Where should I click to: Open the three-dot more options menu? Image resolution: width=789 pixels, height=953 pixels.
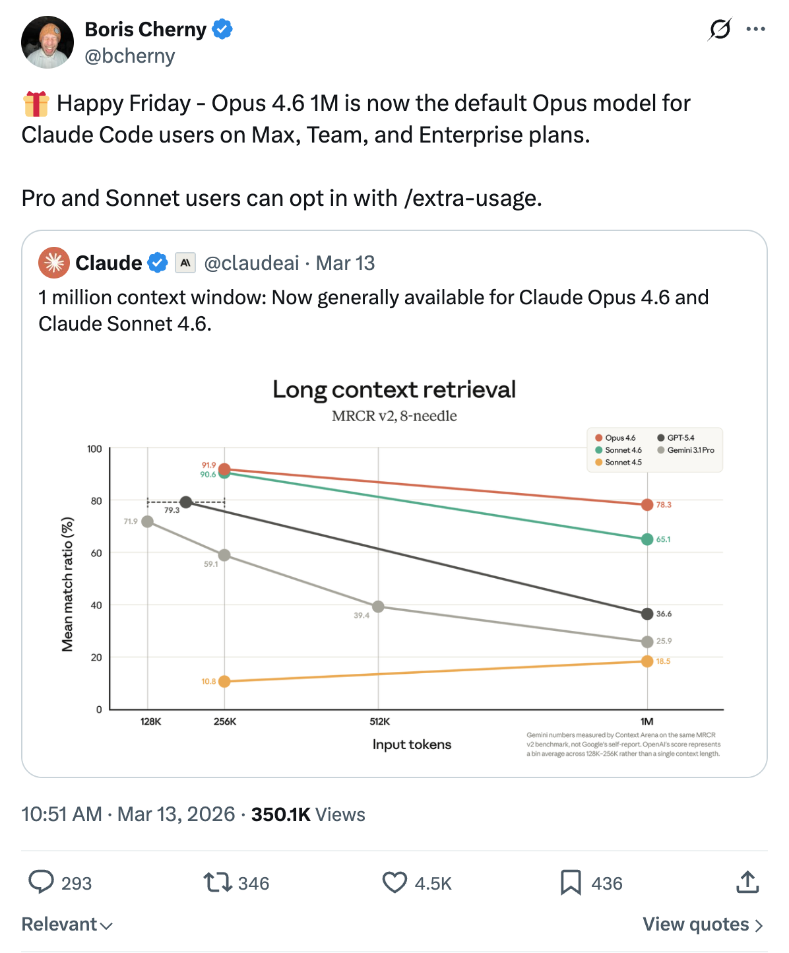755,30
